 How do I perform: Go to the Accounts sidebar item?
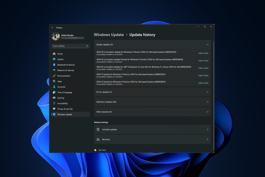(71, 87)
